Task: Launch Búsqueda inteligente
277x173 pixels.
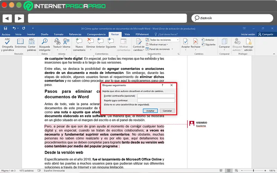Action: click(45, 45)
